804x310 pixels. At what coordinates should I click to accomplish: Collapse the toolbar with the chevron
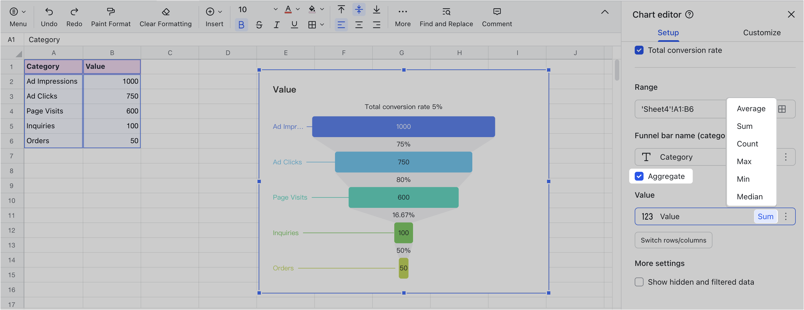pos(605,12)
